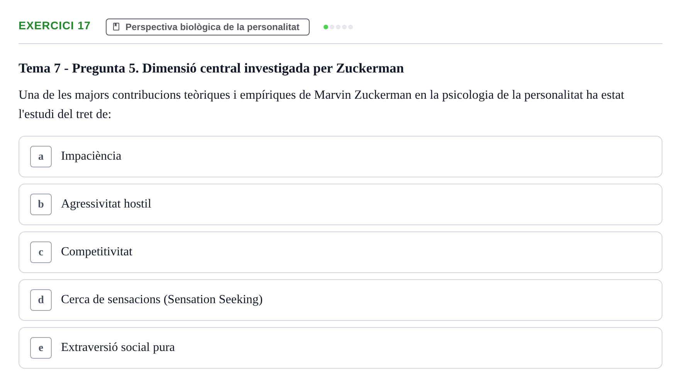Select option a Impaciència
This screenshot has width=681, height=388.
tap(340, 157)
